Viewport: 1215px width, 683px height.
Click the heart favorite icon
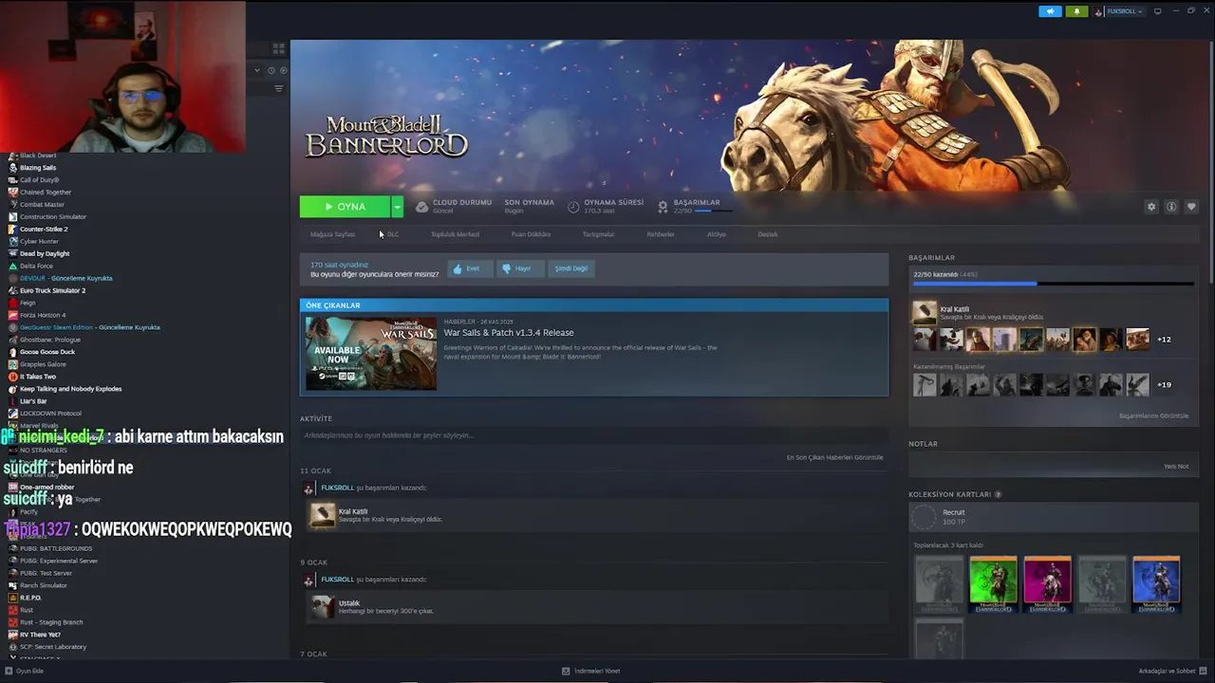click(1191, 207)
